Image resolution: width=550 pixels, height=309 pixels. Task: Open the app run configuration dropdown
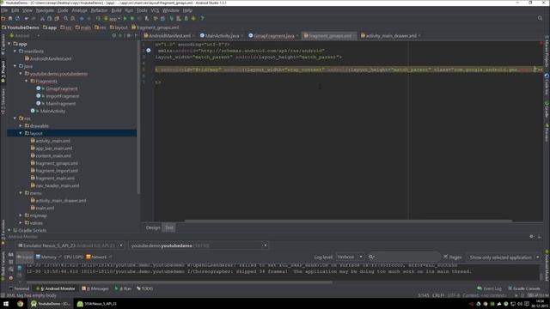click(x=113, y=19)
